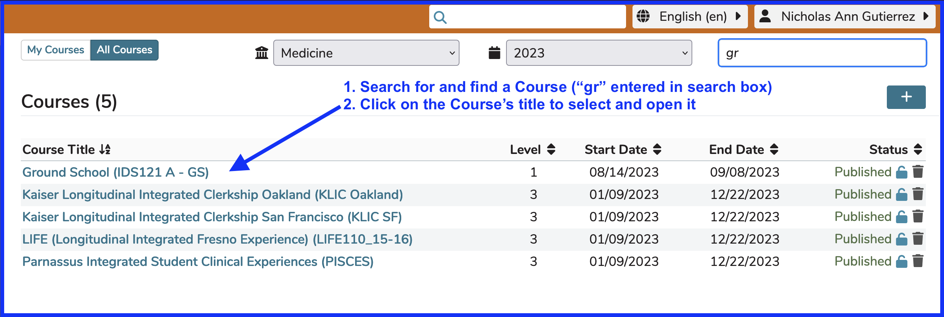944x317 pixels.
Task: Click the calendar icon beside 2023
Action: point(494,53)
